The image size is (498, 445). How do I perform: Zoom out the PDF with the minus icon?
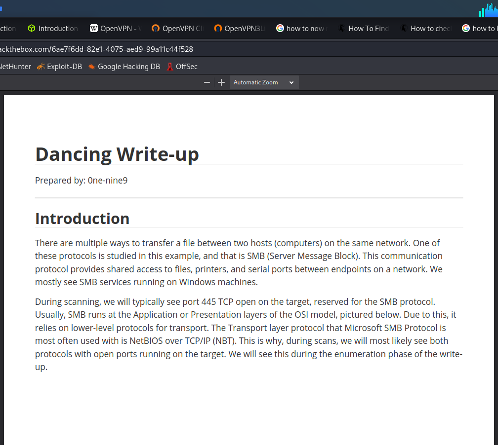pyautogui.click(x=207, y=82)
